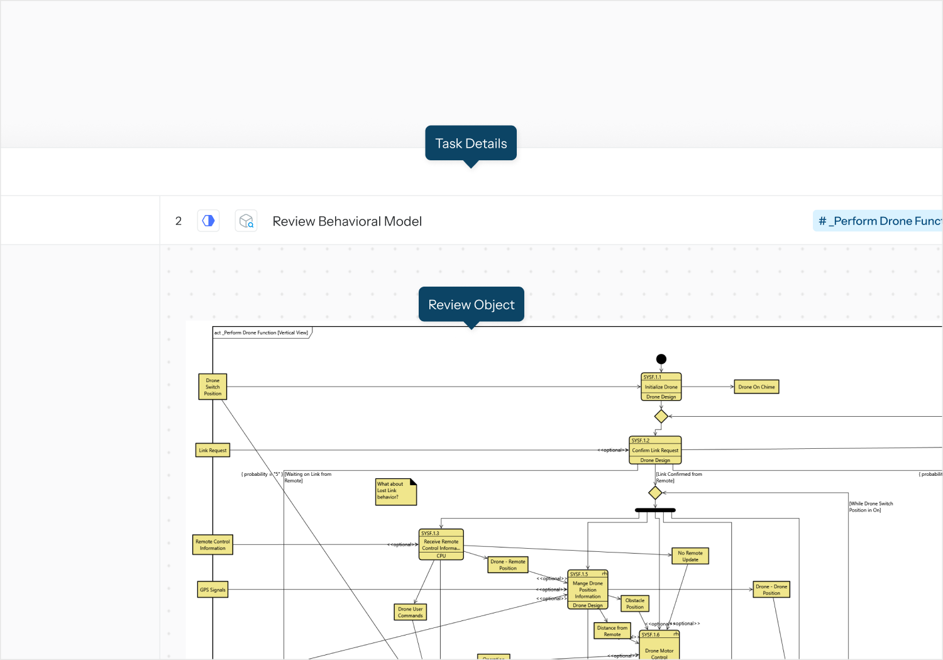
Task: Select the Initialize Drone action block
Action: coord(661,387)
